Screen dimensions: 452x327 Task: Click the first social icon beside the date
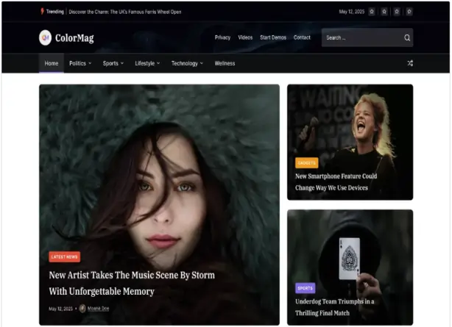[x=372, y=12]
